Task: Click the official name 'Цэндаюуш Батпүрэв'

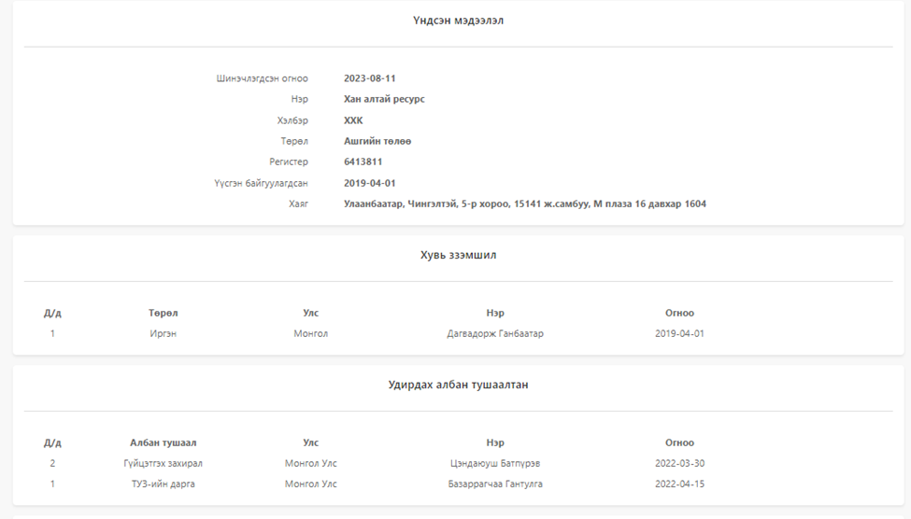Action: coord(495,464)
